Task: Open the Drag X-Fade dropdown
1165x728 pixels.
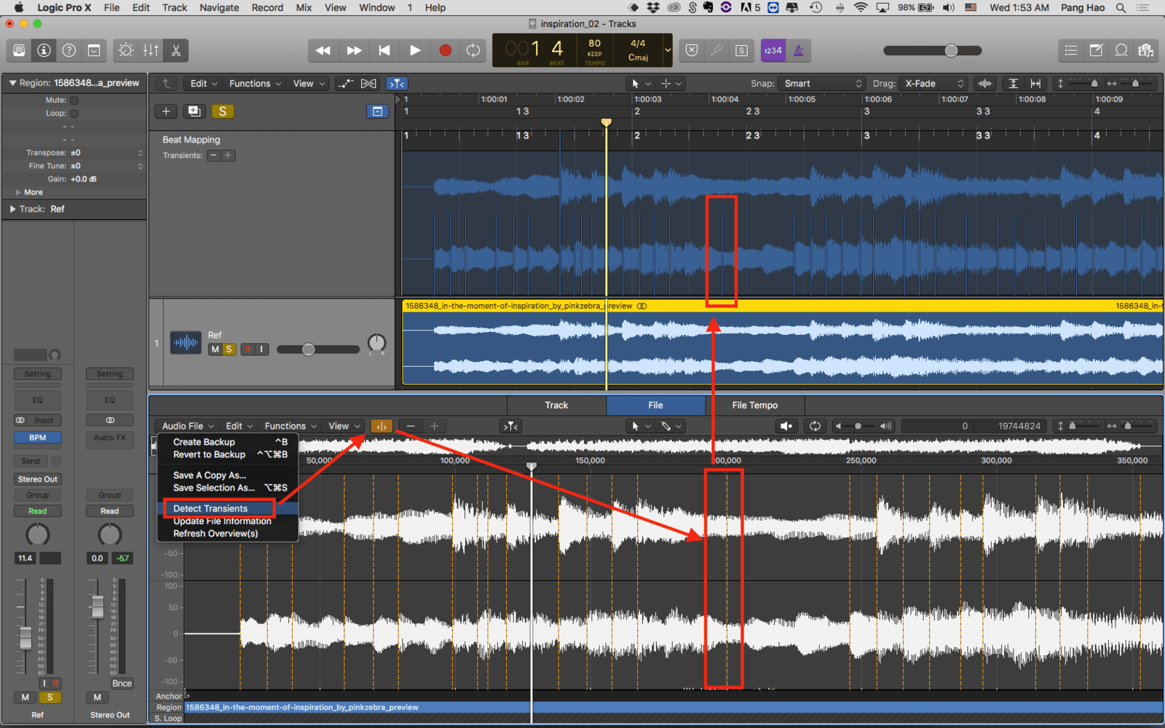Action: 932,84
